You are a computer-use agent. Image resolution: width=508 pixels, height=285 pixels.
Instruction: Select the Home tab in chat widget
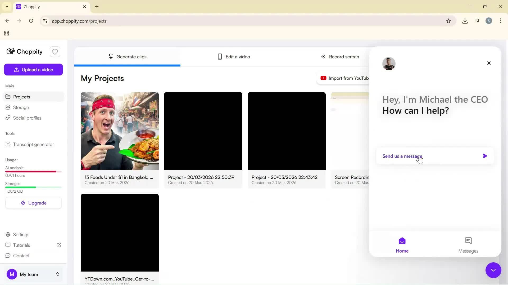point(402,244)
